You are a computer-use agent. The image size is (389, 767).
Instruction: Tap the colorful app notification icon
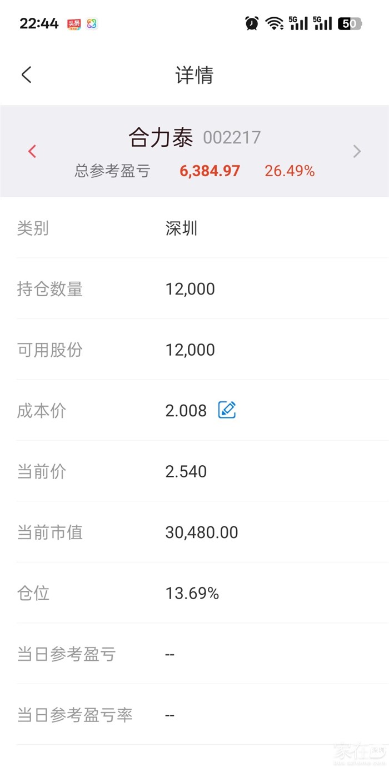92,24
